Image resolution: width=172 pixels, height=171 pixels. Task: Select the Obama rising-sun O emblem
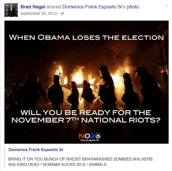click(98, 136)
